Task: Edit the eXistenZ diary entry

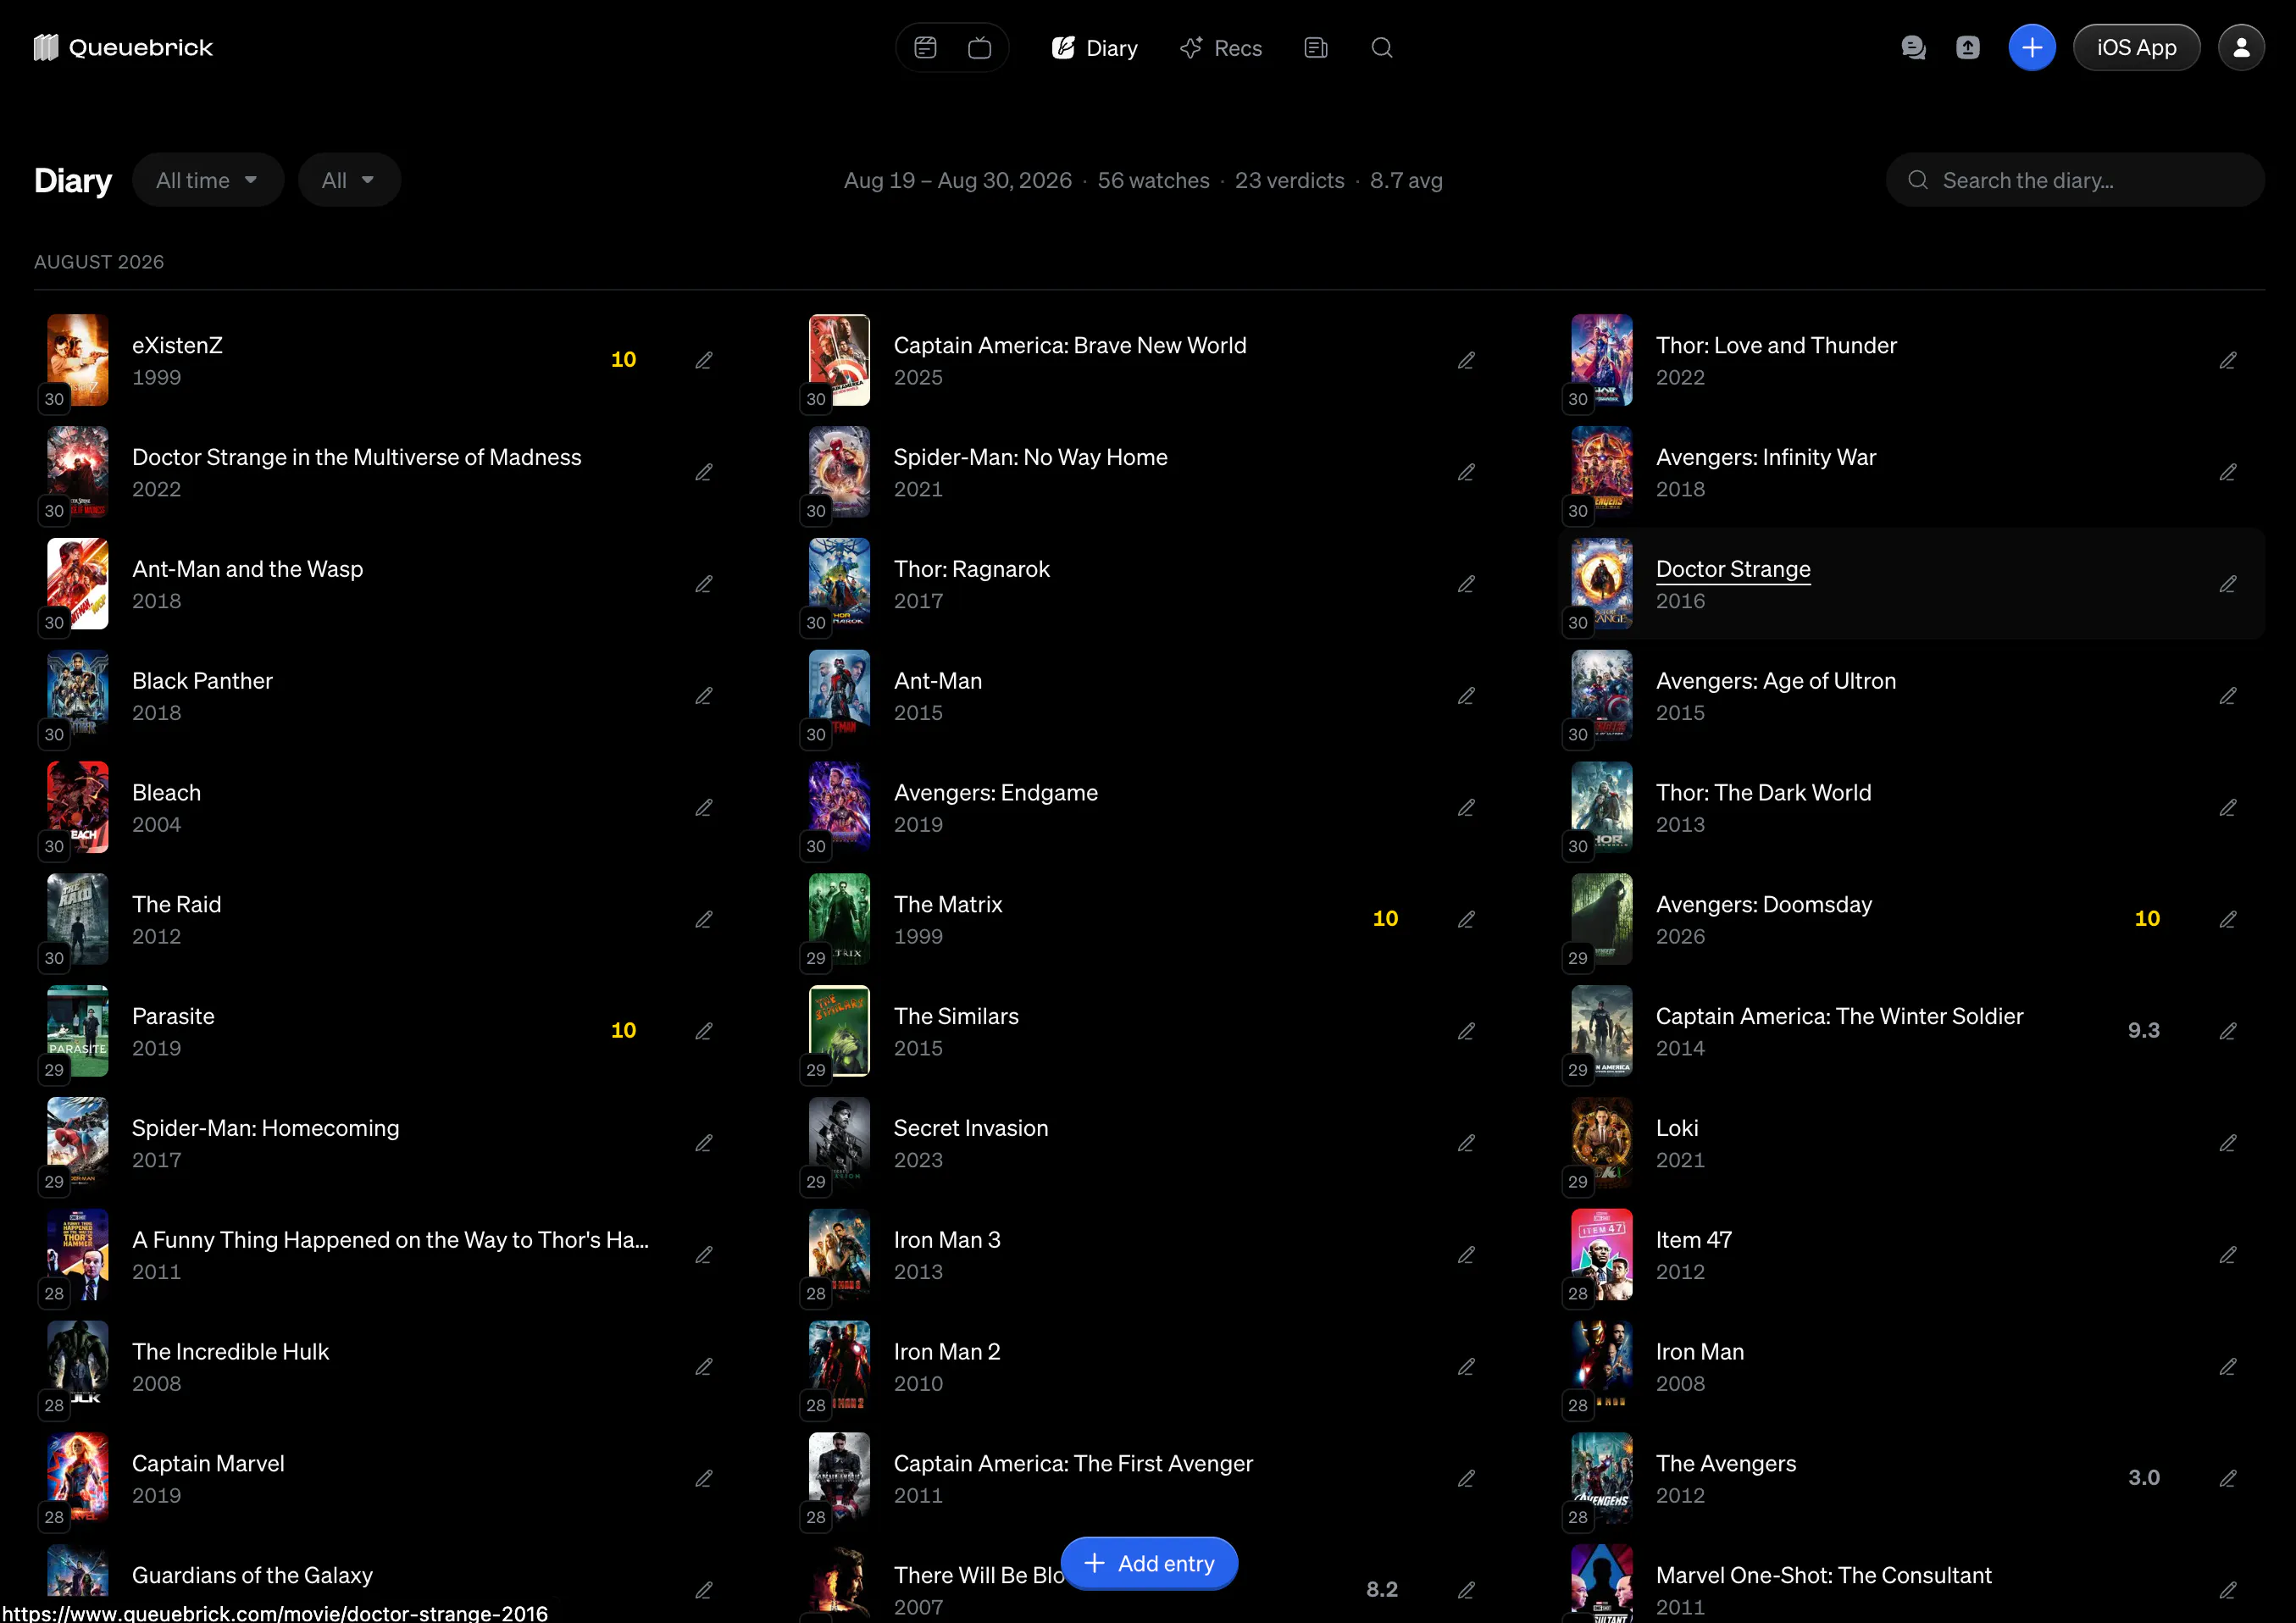Action: (704, 360)
